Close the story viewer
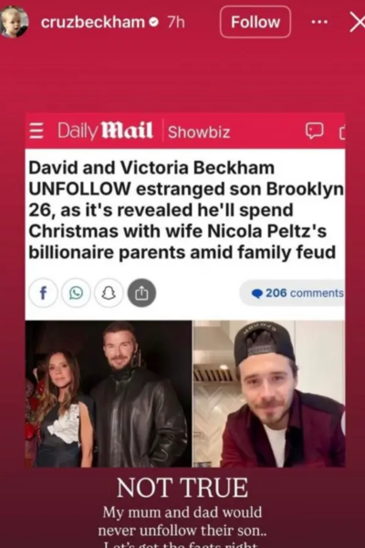The width and height of the screenshot is (365, 548). [x=358, y=22]
